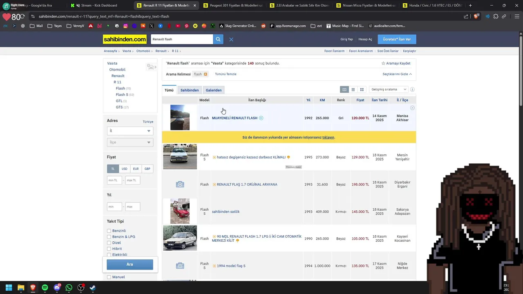Switch to classic column view icon
Viewport: 523px width, 294px height.
pyautogui.click(x=344, y=89)
